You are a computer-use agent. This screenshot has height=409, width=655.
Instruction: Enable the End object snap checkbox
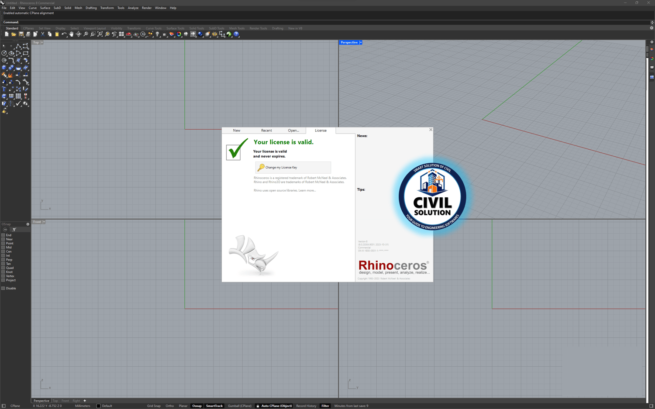tap(3, 235)
